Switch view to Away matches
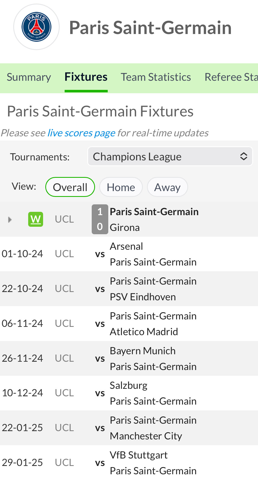This screenshot has height=482, width=258. pos(167,187)
